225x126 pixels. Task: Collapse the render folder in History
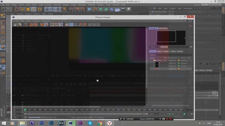(152, 61)
